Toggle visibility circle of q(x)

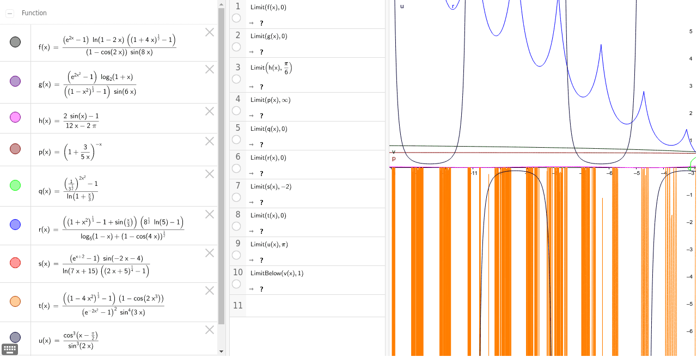click(15, 185)
